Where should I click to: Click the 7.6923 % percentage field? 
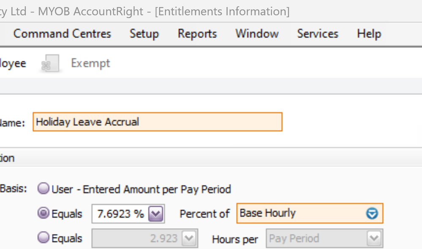120,214
